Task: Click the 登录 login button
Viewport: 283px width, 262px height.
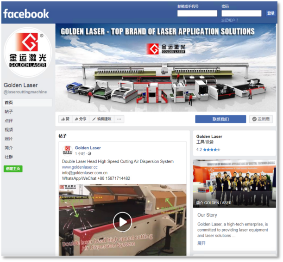Action: 270,13
